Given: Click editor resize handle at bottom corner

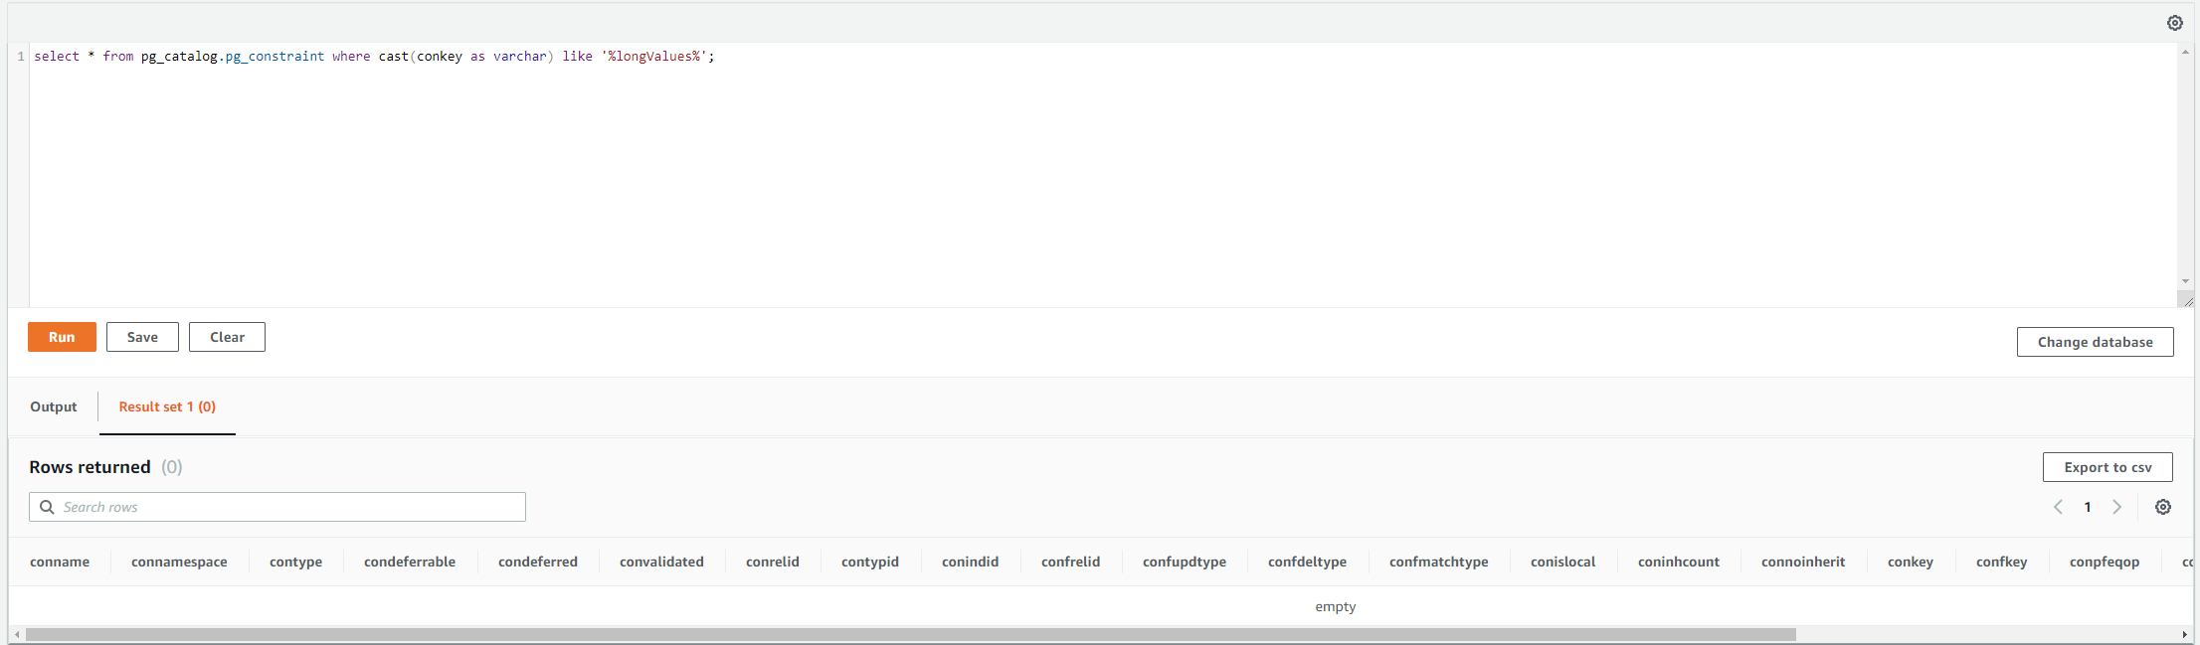Looking at the screenshot, I should click(2185, 299).
